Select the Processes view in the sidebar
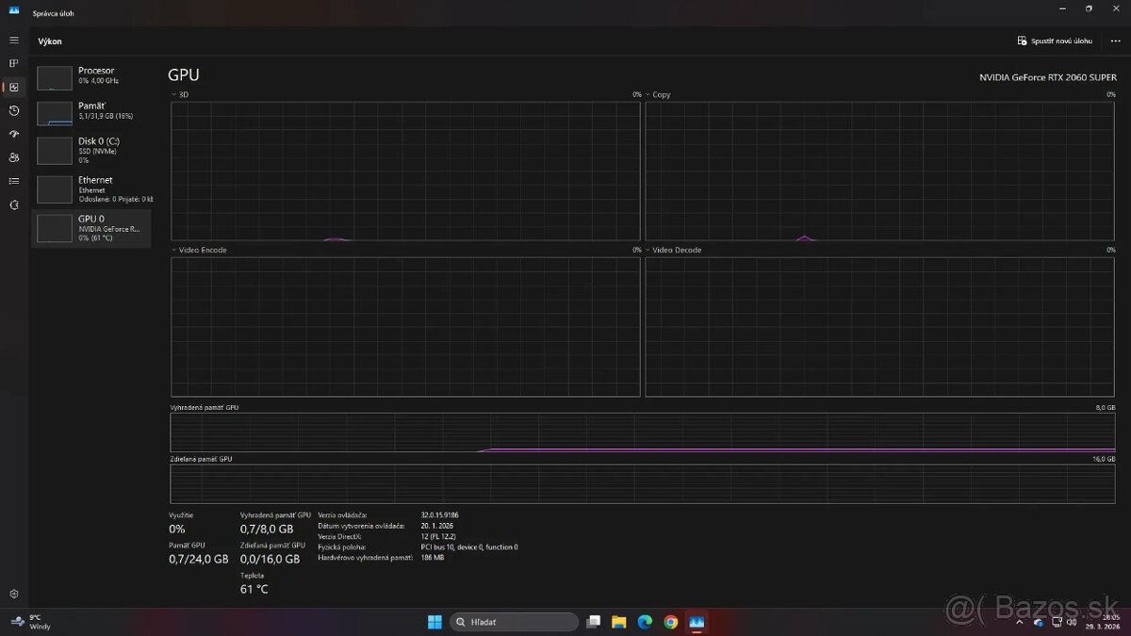The width and height of the screenshot is (1131, 636). click(13, 63)
